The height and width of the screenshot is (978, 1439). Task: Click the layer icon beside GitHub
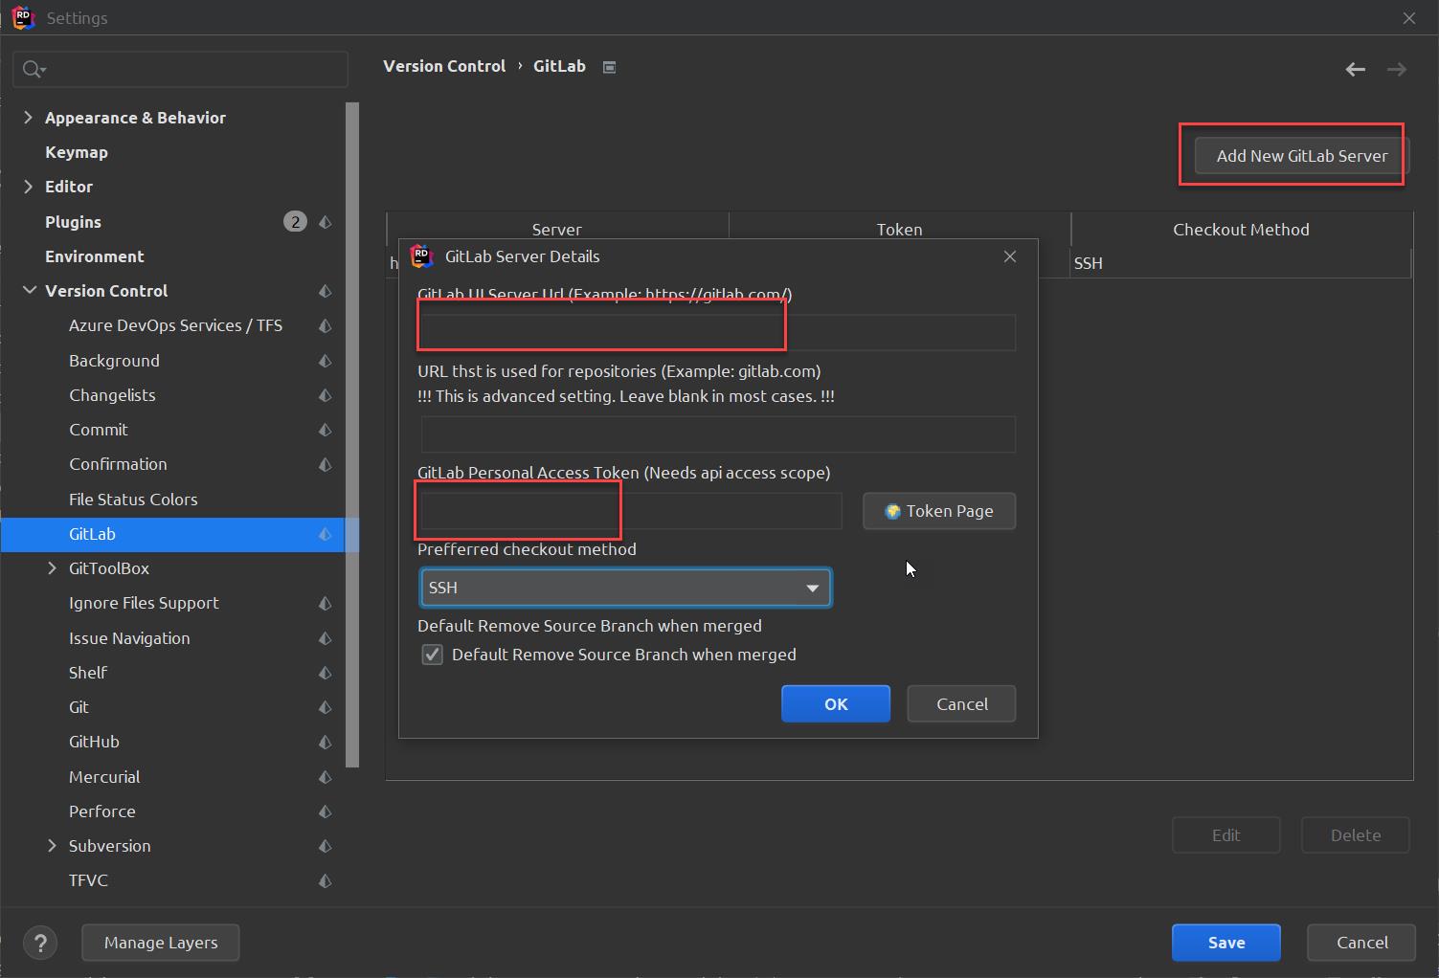tap(326, 742)
